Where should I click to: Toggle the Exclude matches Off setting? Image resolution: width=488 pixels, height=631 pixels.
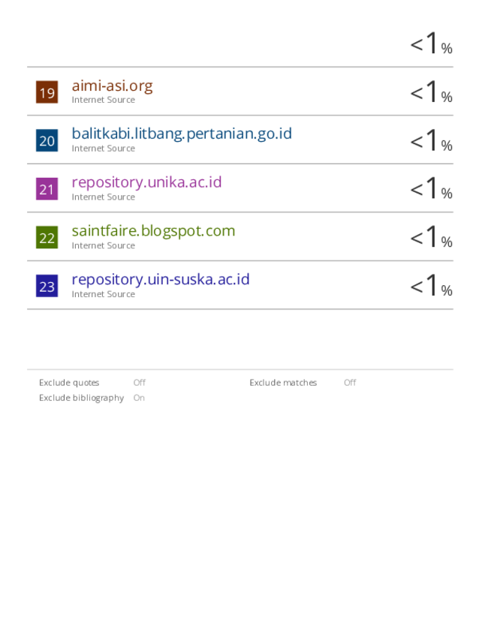coord(350,383)
